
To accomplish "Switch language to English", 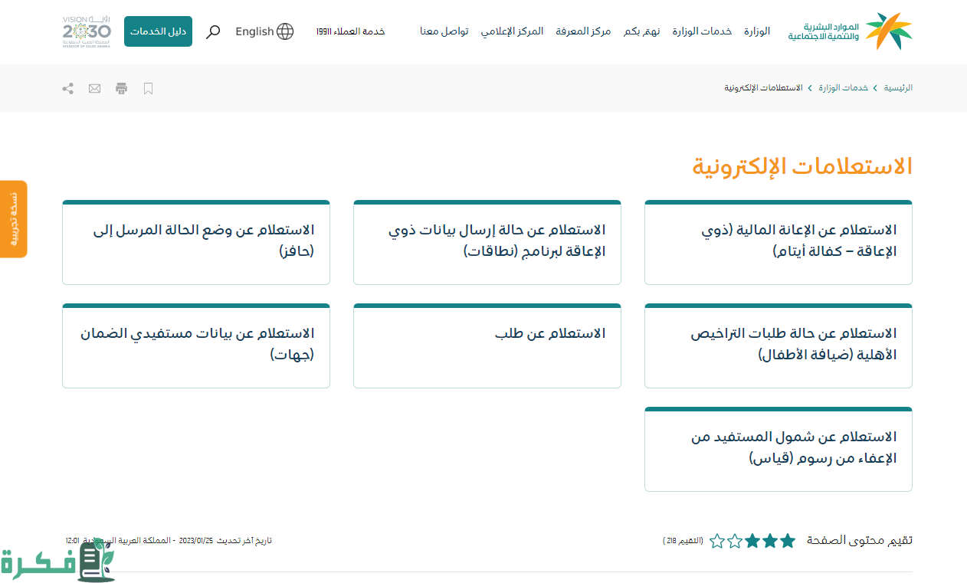I will 254,31.
